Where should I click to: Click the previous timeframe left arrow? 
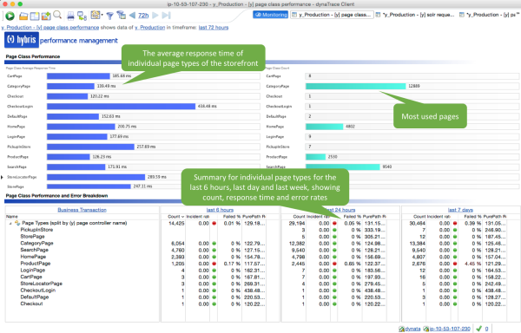[x=132, y=16]
